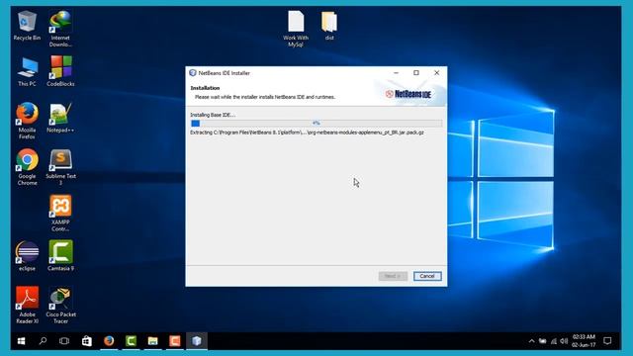Maximize the NetBeans IDE Installer window
The height and width of the screenshot is (356, 633).
416,72
